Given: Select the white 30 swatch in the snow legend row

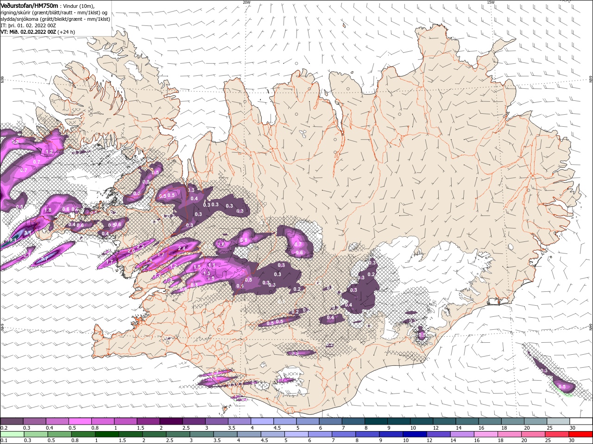Looking at the screenshot, I should tap(581, 421).
